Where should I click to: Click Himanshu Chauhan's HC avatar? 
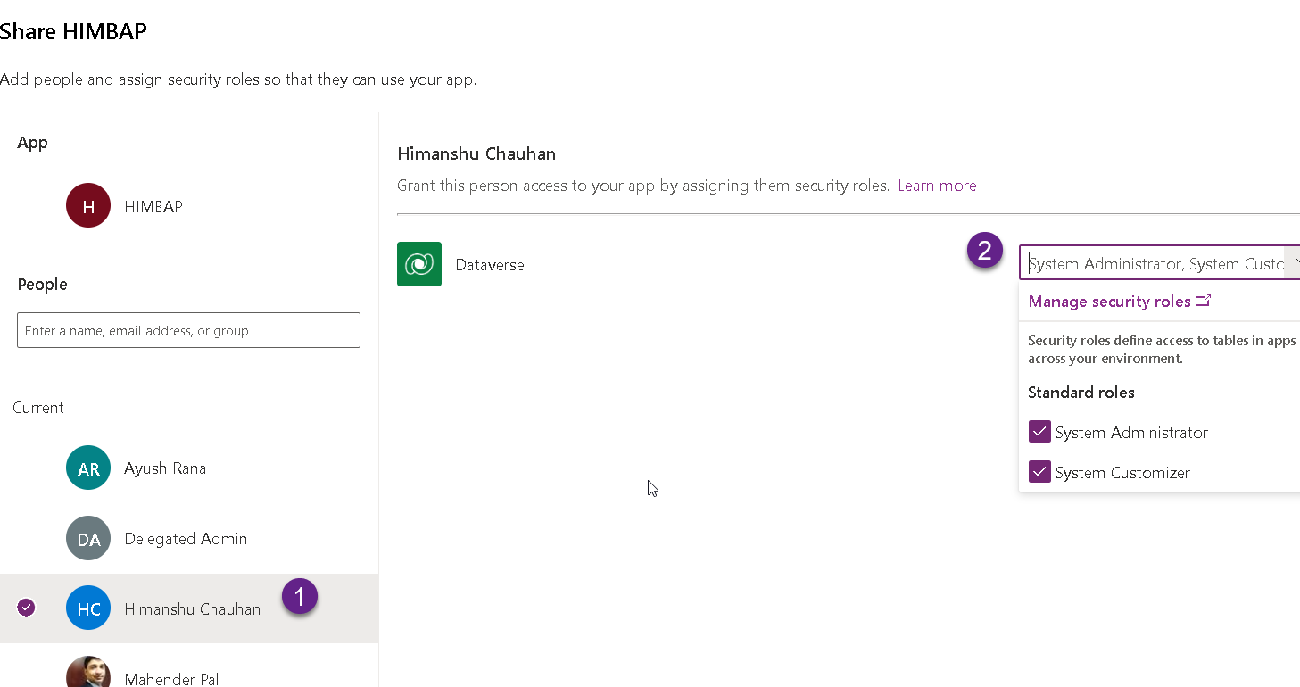pos(88,608)
